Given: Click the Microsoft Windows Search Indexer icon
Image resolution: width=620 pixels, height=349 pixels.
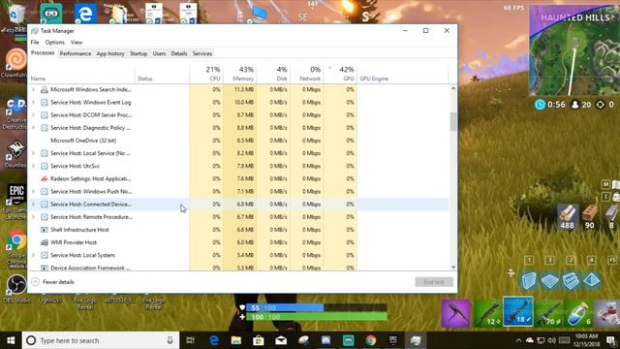Looking at the screenshot, I should click(45, 90).
